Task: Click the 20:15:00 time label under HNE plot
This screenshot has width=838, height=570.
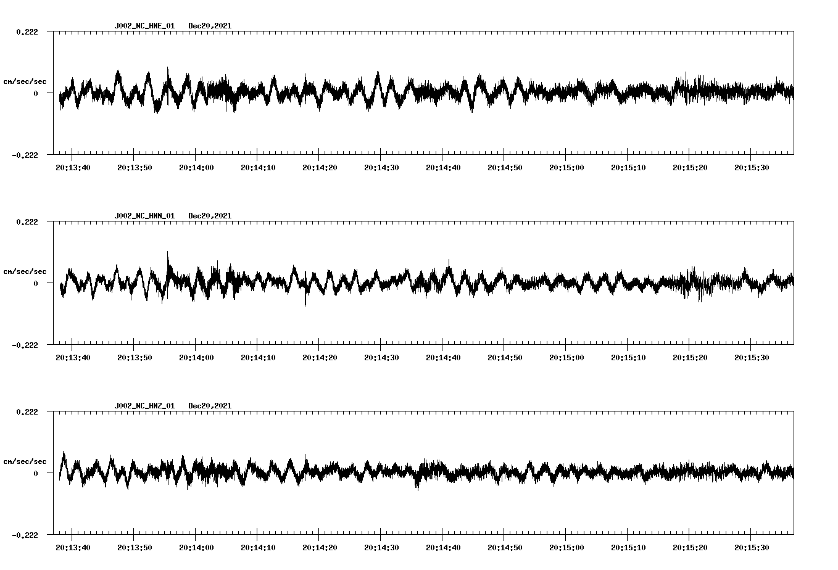Action: (x=566, y=167)
